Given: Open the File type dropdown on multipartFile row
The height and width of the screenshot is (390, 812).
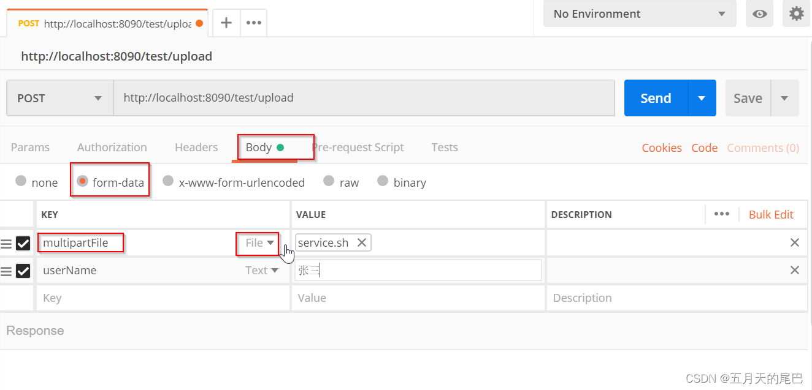Looking at the screenshot, I should 258,243.
